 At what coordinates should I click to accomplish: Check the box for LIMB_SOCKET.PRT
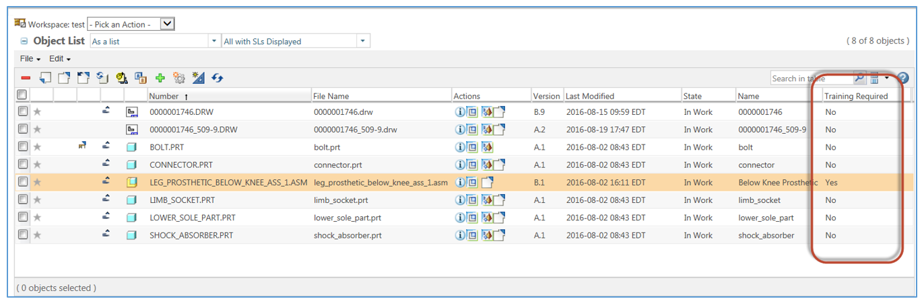[x=23, y=199]
